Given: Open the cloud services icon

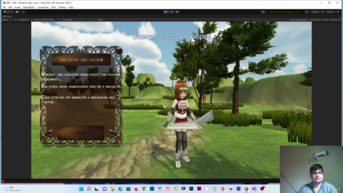Looking at the screenshot, I should [x=17, y=12].
